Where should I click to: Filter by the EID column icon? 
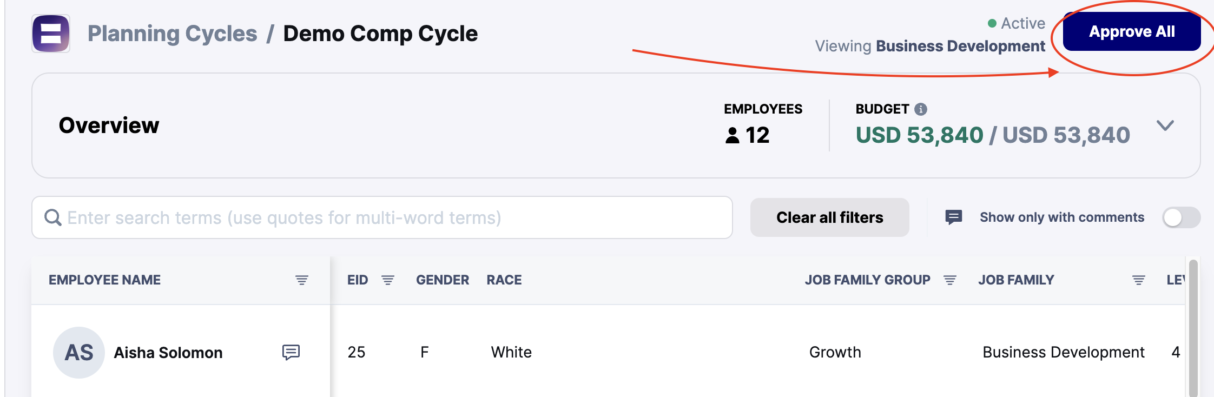[x=388, y=280]
